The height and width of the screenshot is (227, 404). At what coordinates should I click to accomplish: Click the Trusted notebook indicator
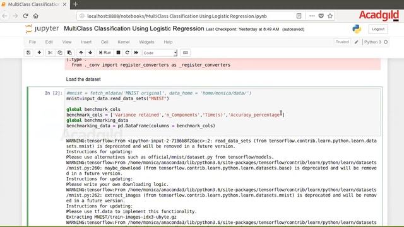click(342, 42)
